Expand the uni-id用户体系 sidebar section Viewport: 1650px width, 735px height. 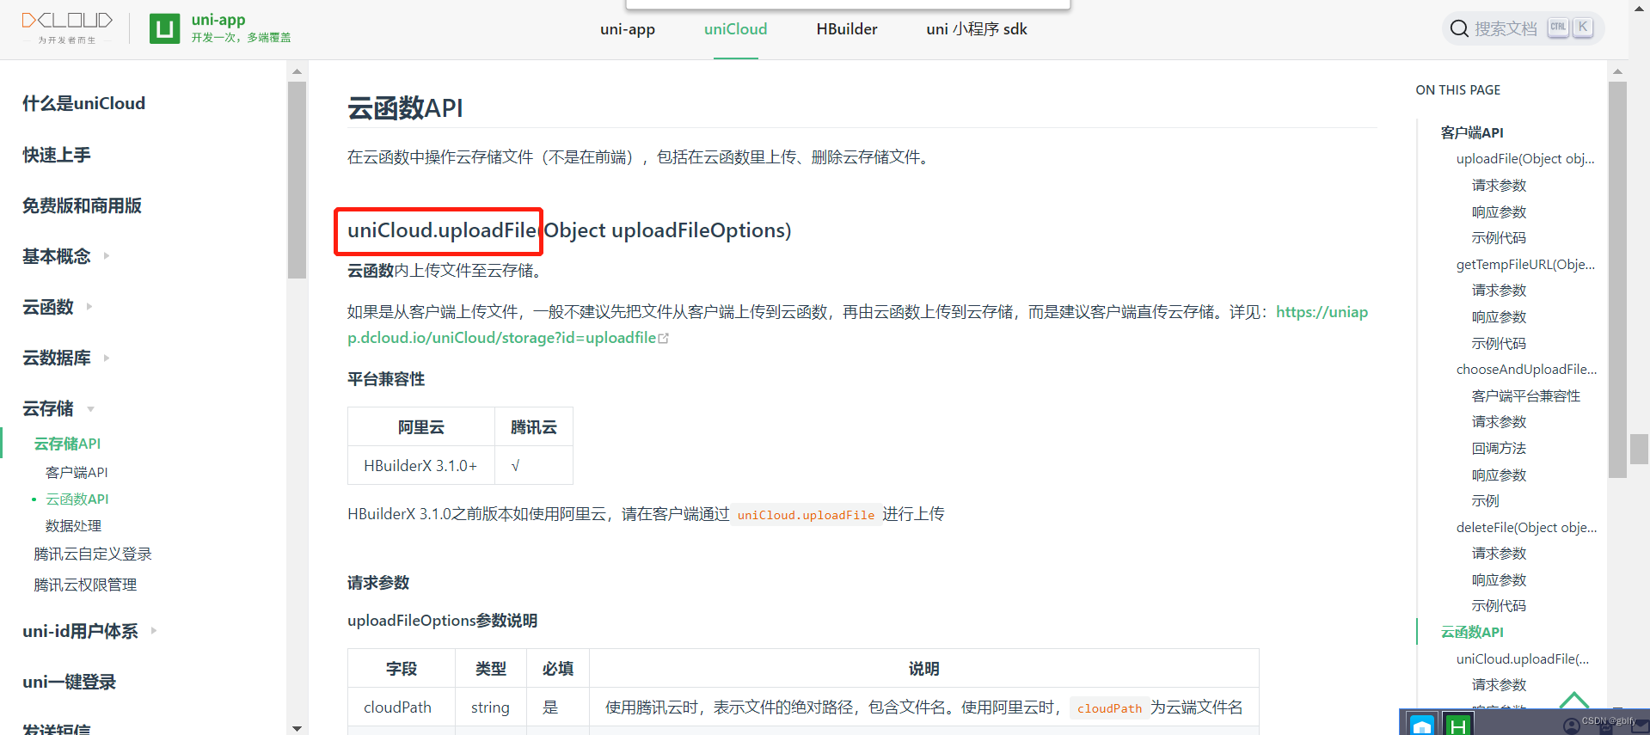pos(89,631)
